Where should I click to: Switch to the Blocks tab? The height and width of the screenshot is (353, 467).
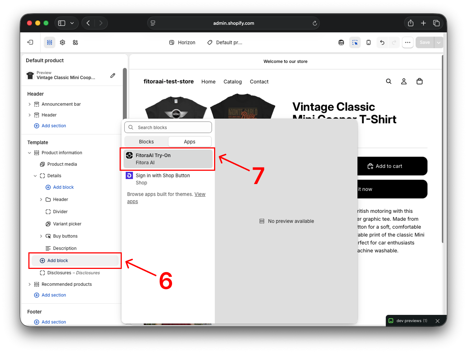click(x=146, y=142)
